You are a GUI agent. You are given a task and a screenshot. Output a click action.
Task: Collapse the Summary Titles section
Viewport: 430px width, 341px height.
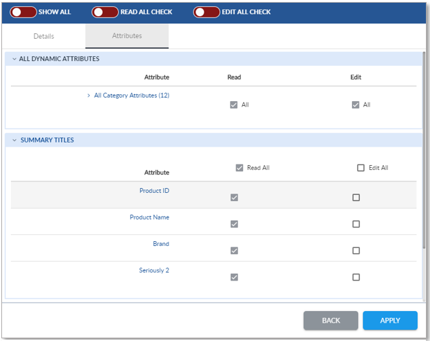(14, 141)
